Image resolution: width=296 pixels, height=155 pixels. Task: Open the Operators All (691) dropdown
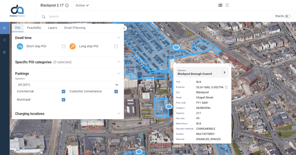coord(68,85)
